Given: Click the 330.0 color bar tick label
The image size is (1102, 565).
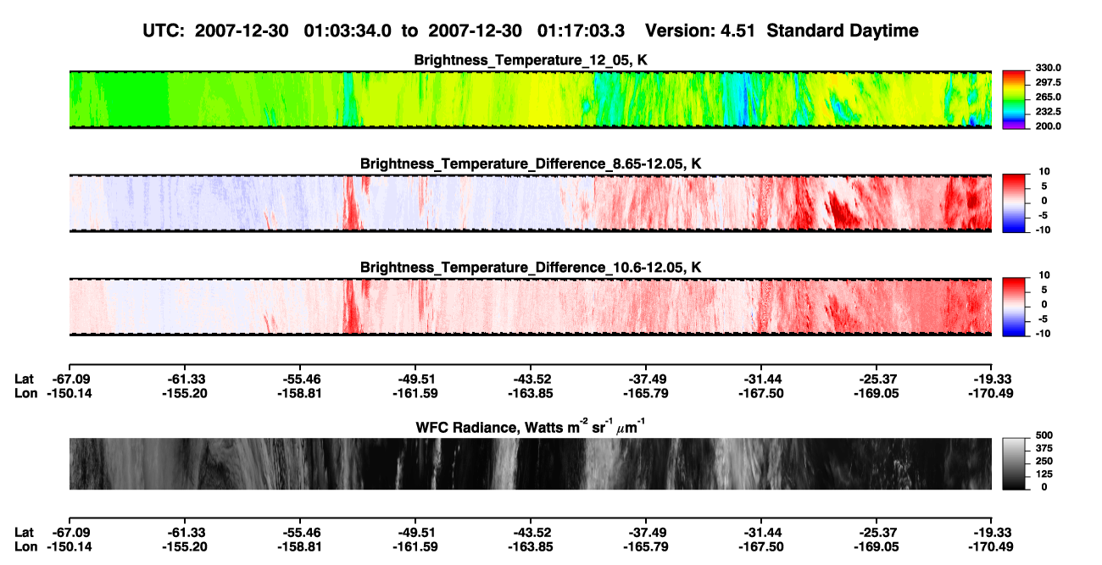Looking at the screenshot, I should click(x=1048, y=68).
